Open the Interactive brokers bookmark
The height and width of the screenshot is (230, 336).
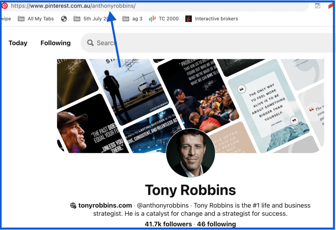[212, 19]
